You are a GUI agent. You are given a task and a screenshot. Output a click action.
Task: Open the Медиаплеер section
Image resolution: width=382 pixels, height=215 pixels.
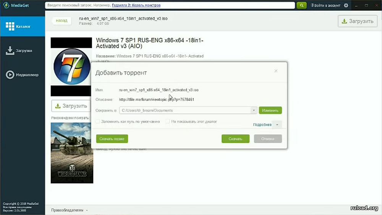point(23,75)
